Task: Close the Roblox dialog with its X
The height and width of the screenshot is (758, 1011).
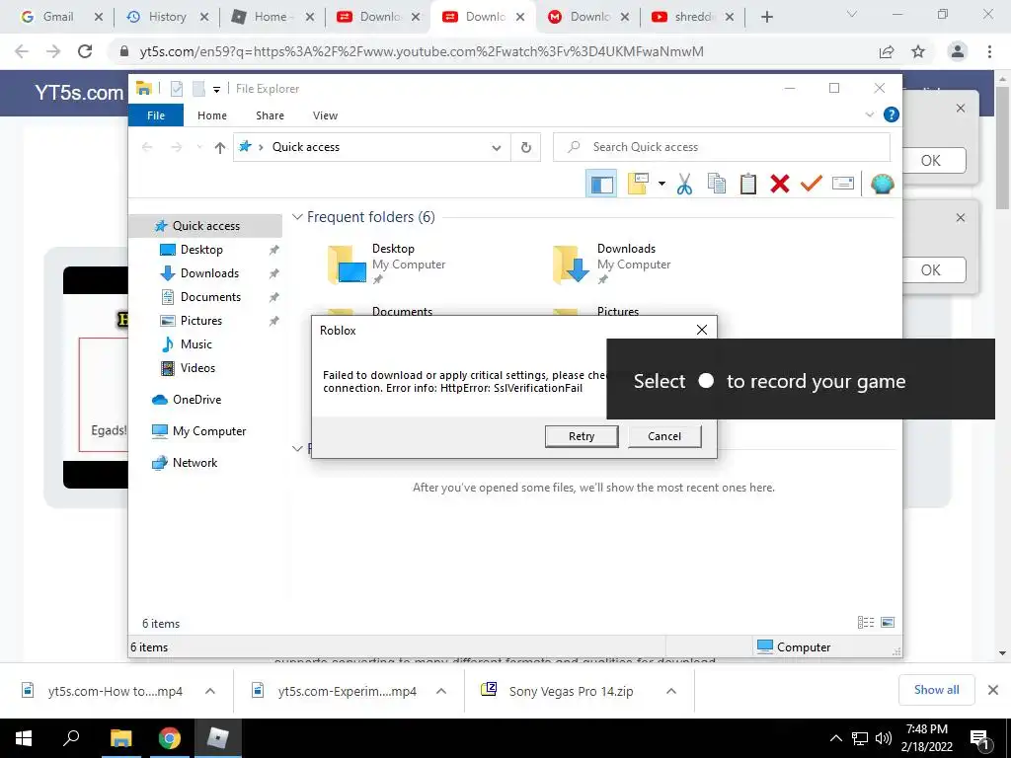Action: 702,330
